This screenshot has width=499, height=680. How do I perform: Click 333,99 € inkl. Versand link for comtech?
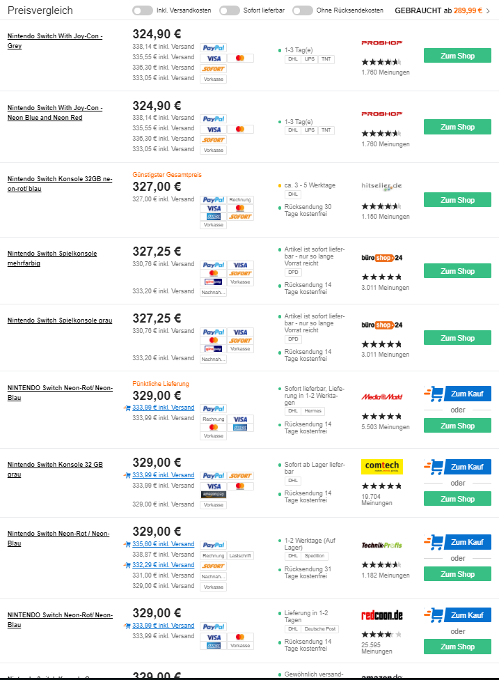(164, 475)
